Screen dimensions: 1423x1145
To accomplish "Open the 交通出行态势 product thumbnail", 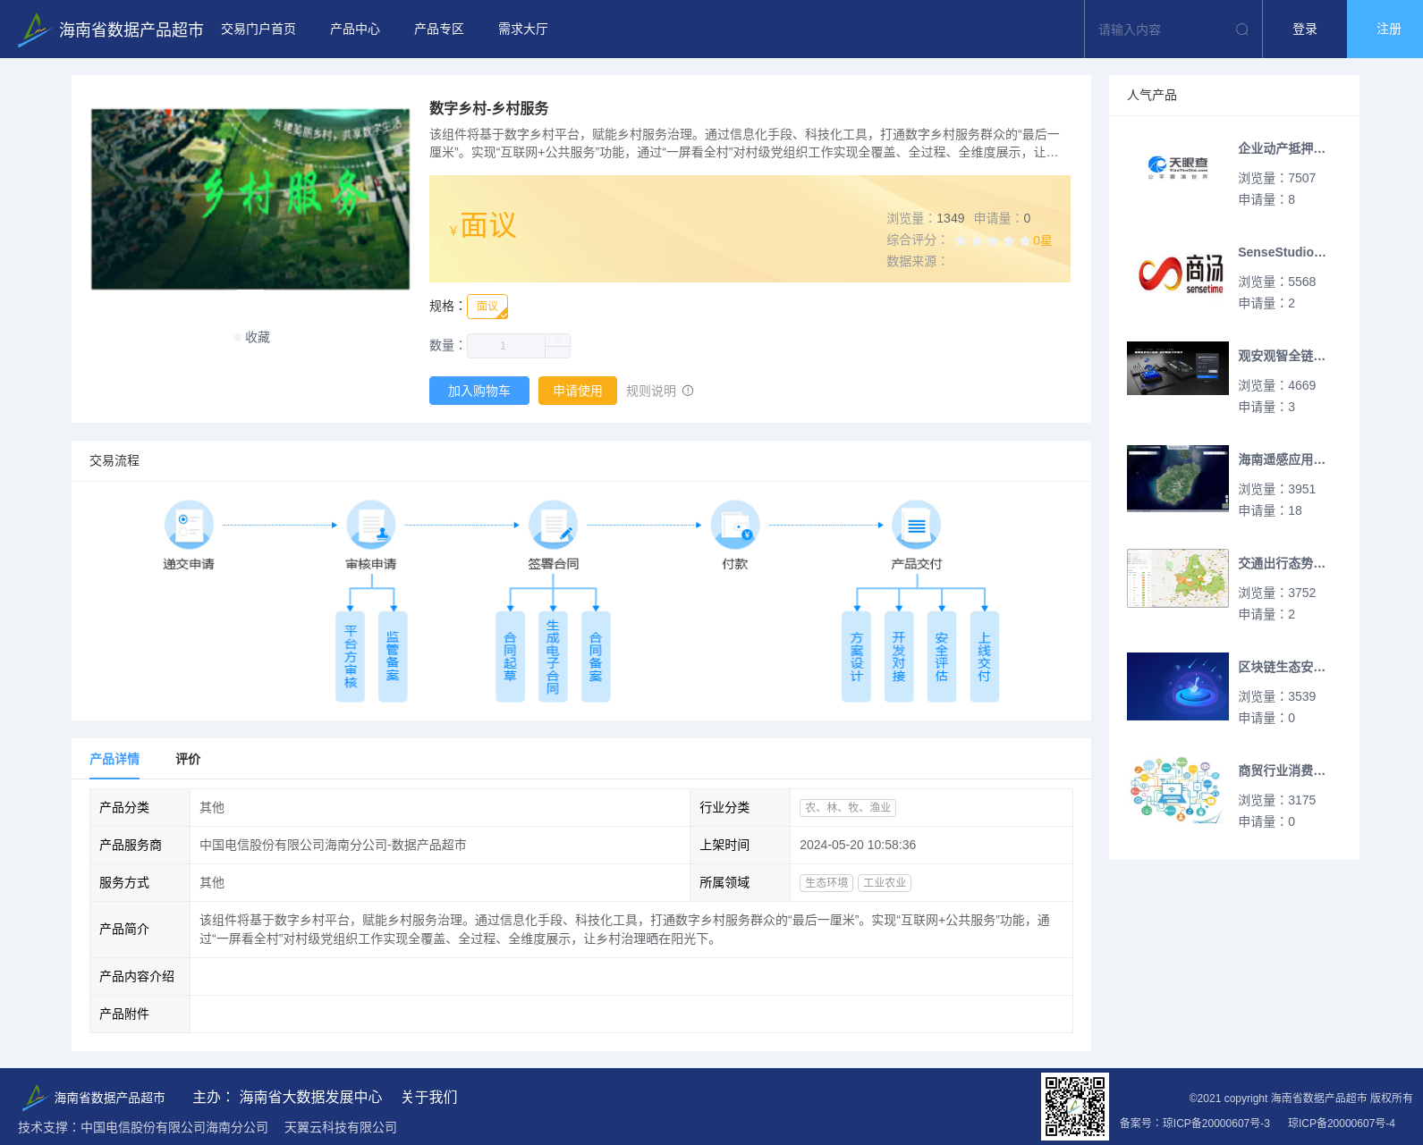I will coord(1178,578).
